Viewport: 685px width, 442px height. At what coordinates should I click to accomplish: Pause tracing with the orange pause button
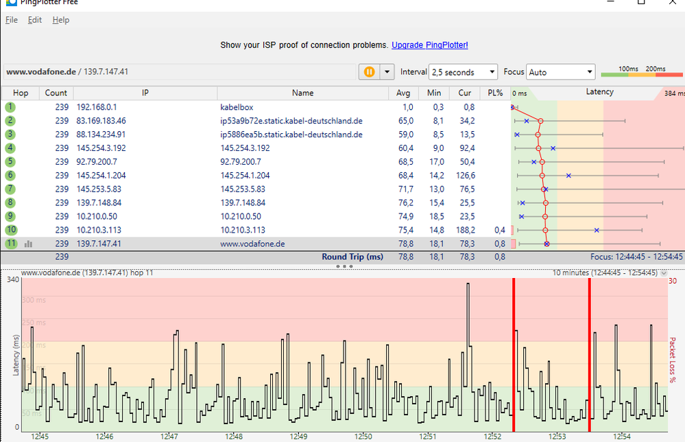click(x=369, y=71)
